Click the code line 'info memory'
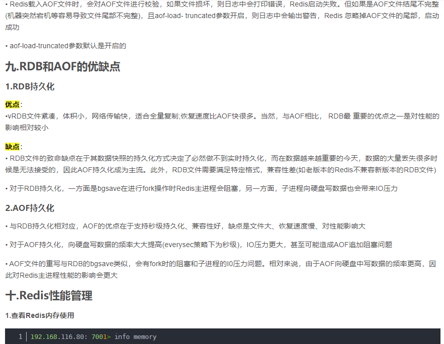This screenshot has width=444, height=344. 135,336
